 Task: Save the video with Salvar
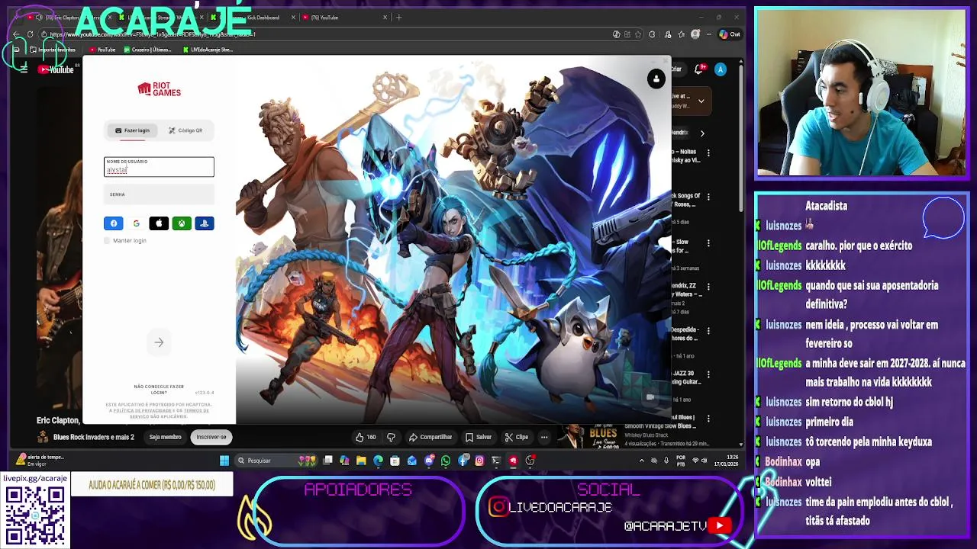coord(479,437)
